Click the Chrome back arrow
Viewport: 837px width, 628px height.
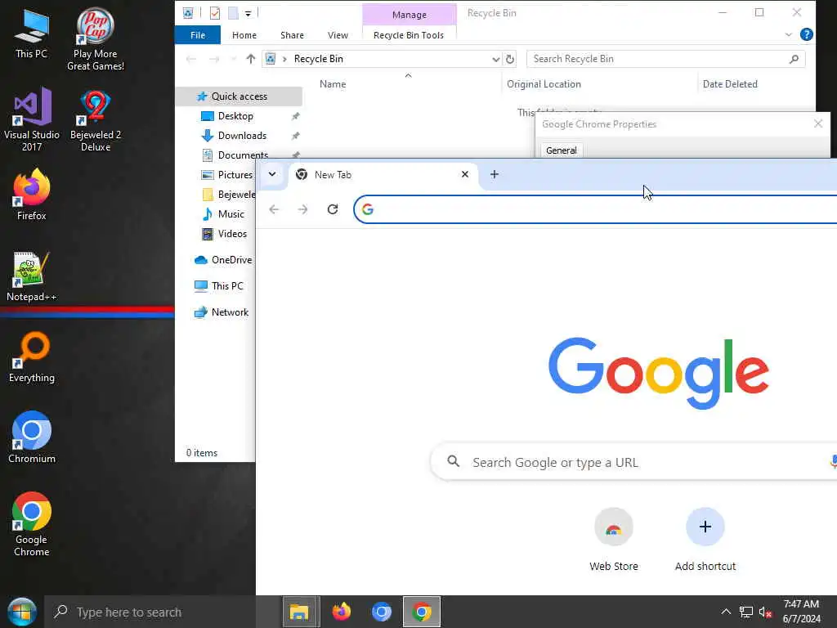pyautogui.click(x=274, y=209)
